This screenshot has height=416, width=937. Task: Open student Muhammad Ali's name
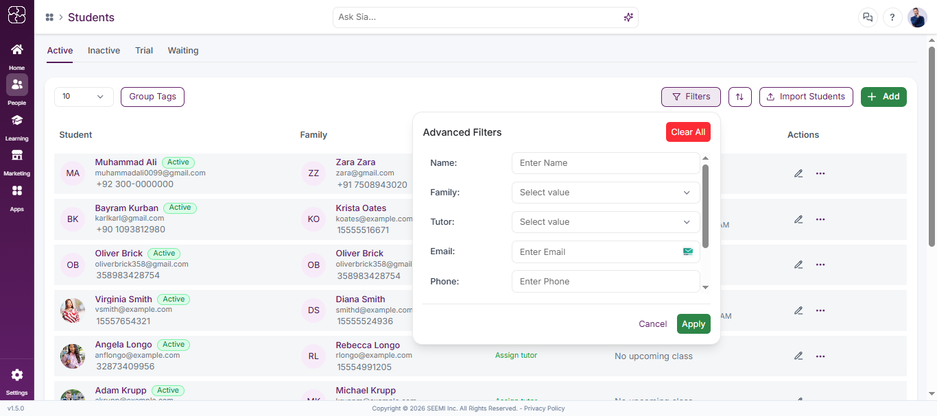pyautogui.click(x=126, y=162)
